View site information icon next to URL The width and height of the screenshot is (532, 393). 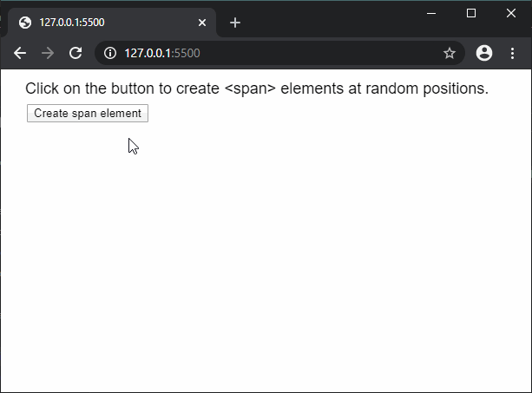pos(110,53)
